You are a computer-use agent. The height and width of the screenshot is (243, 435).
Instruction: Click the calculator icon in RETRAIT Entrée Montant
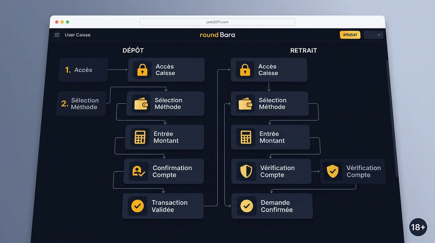[246, 137]
